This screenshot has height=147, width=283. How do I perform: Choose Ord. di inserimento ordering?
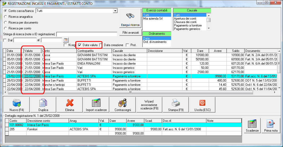click(157, 42)
